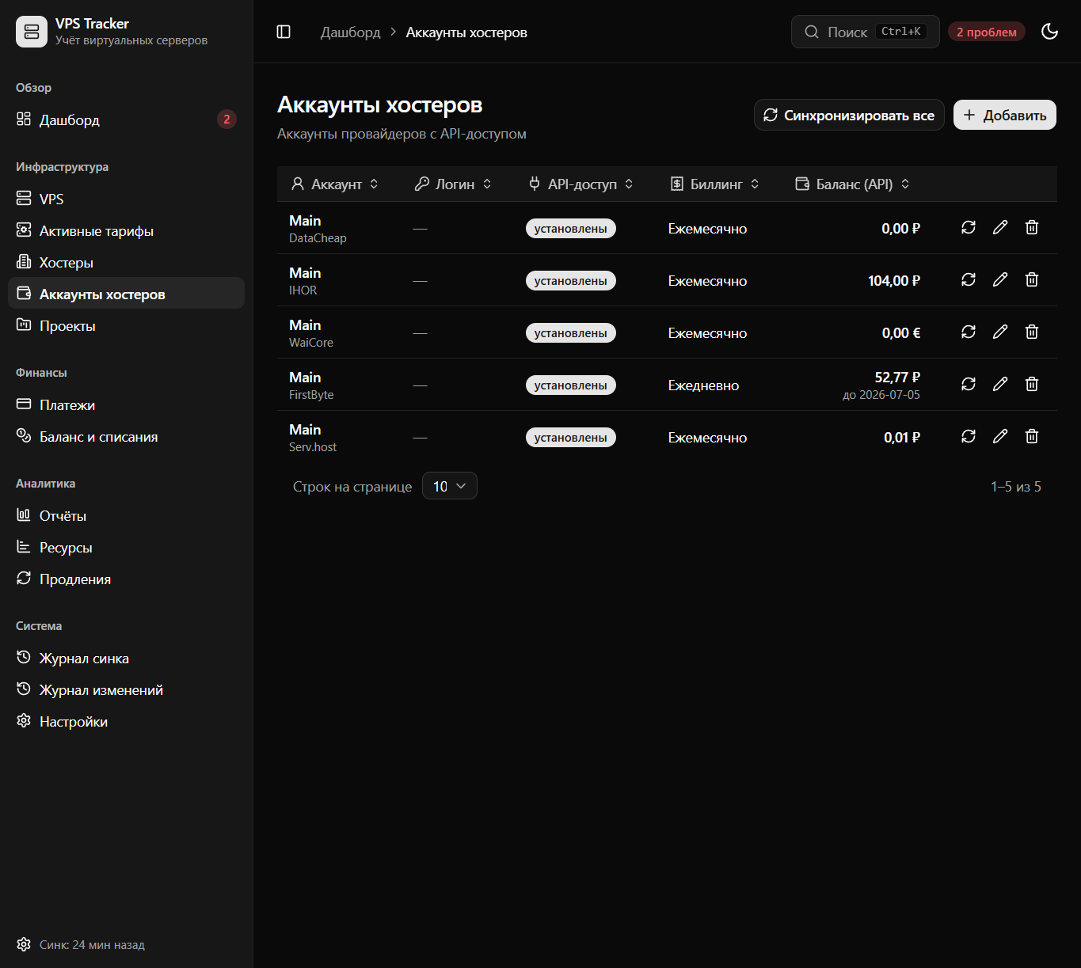This screenshot has height=968, width=1081.
Task: Select the IHOR provider label
Action: tap(303, 290)
